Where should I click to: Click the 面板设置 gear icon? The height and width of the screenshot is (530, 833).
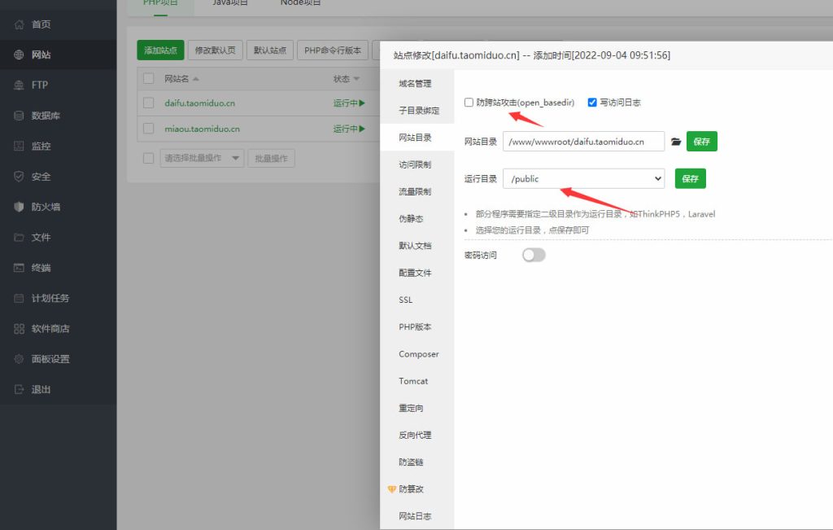(x=20, y=359)
